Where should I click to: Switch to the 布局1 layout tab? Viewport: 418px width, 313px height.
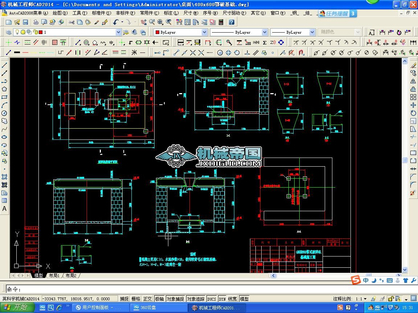tap(54, 276)
